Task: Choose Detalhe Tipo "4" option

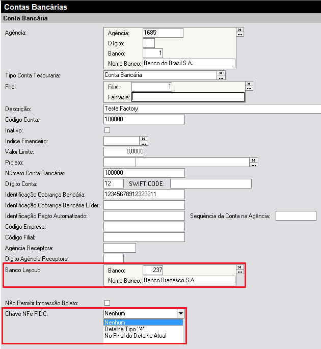Action: coord(143,329)
